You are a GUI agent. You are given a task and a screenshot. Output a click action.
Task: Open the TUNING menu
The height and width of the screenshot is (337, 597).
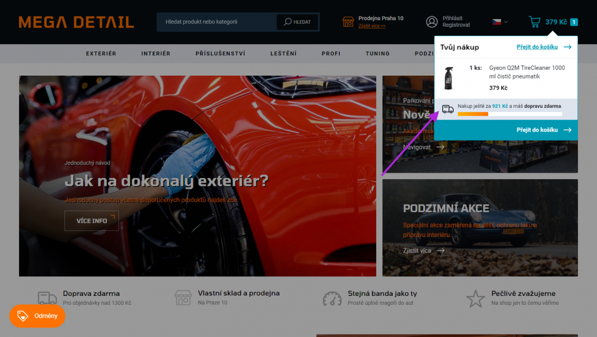378,54
